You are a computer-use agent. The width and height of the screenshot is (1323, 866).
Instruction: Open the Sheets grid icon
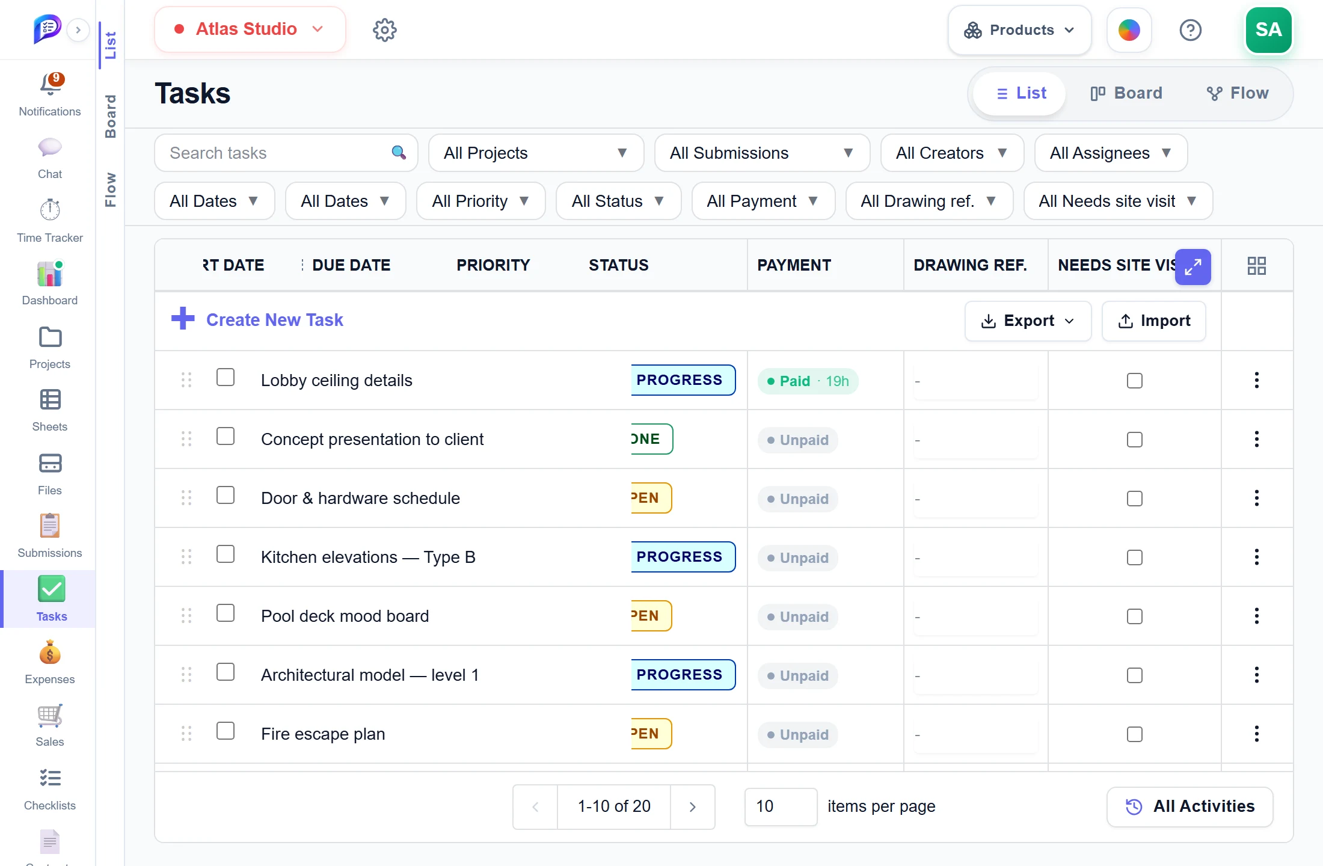click(50, 400)
